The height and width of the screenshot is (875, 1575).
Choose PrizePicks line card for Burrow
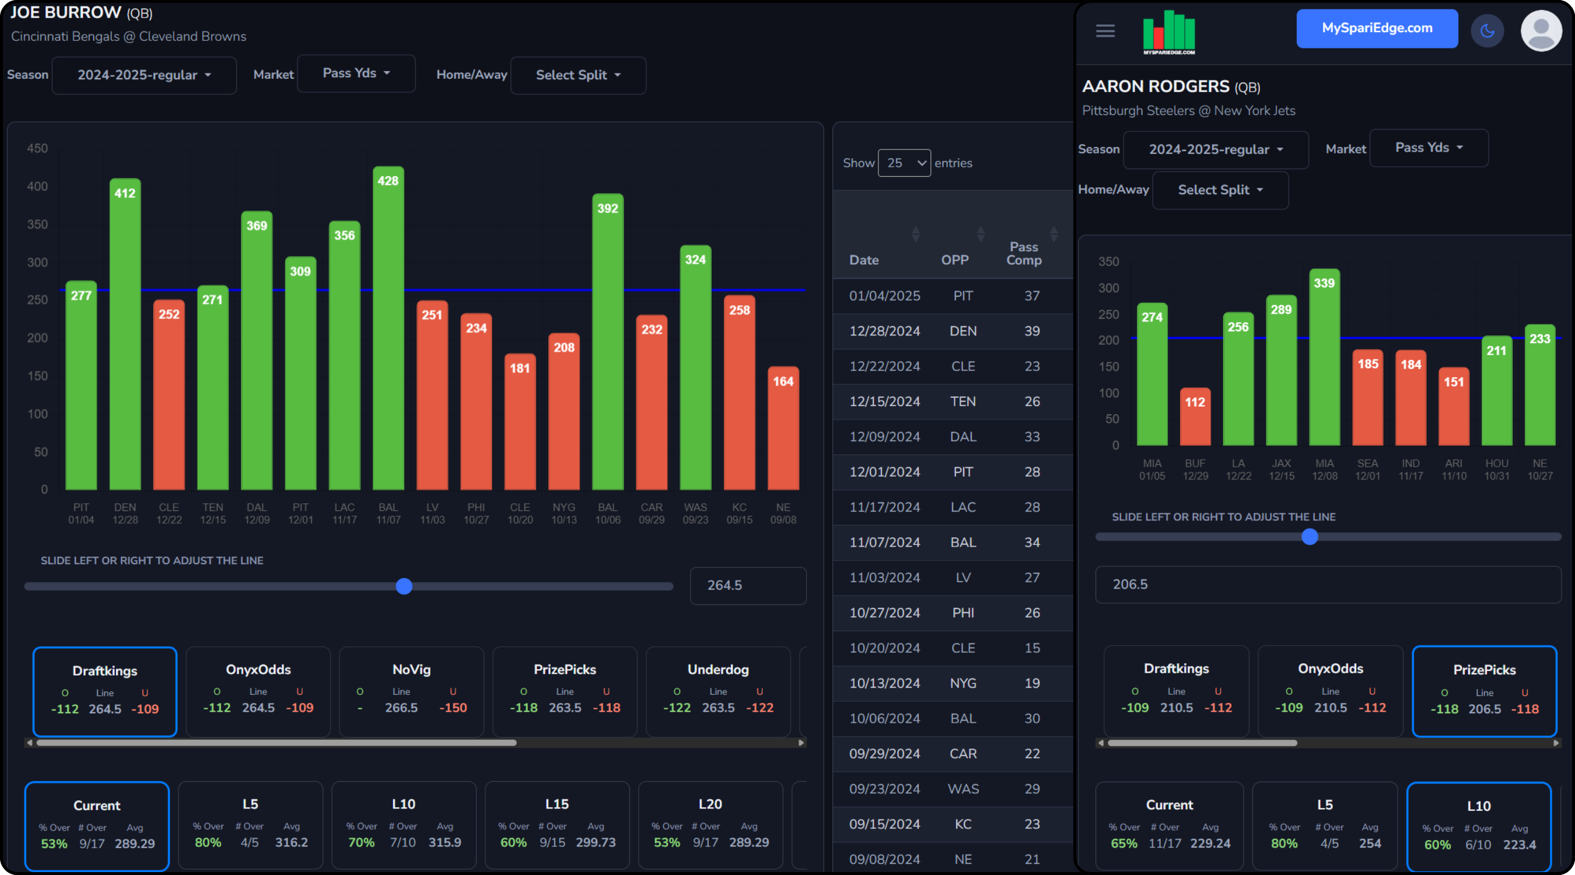(564, 690)
